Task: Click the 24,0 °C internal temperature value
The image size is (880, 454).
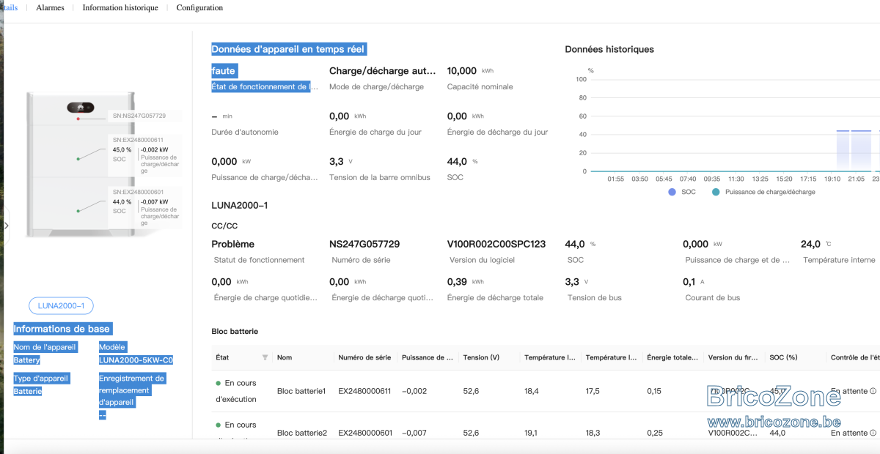Action: coord(815,244)
